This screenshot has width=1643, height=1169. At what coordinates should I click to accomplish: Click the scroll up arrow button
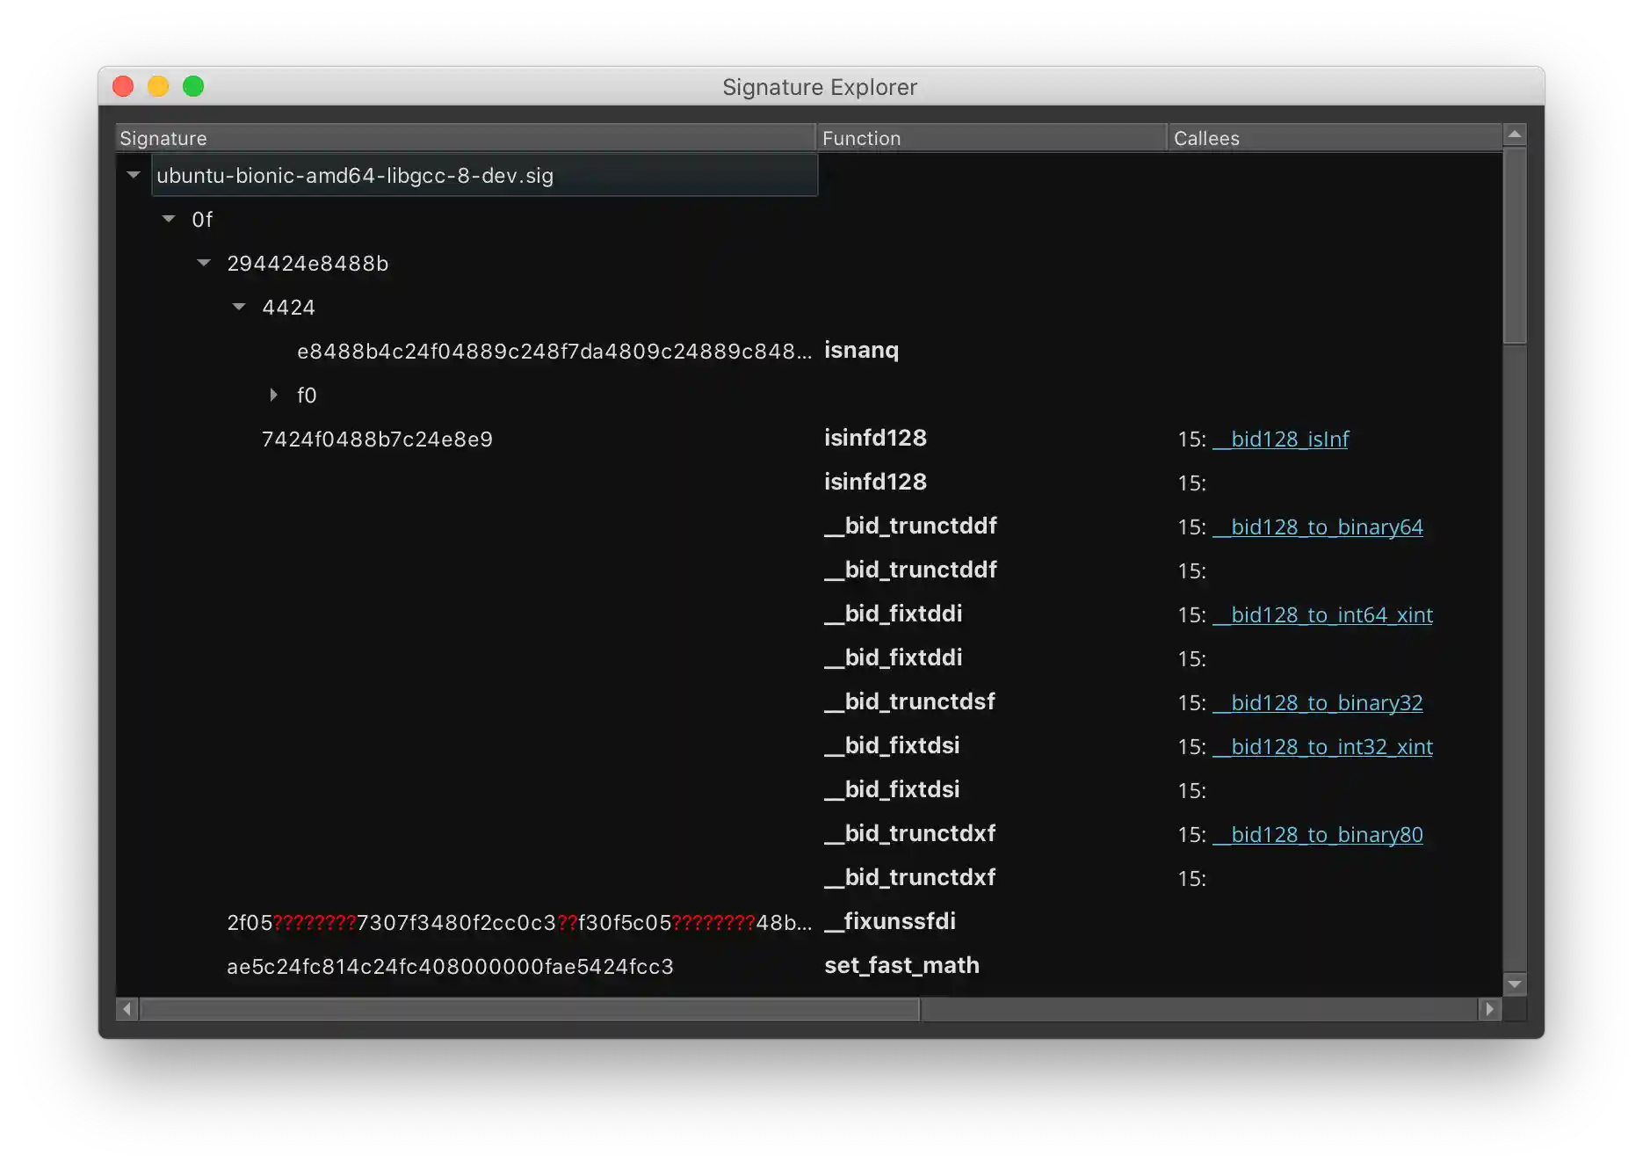coord(1514,134)
